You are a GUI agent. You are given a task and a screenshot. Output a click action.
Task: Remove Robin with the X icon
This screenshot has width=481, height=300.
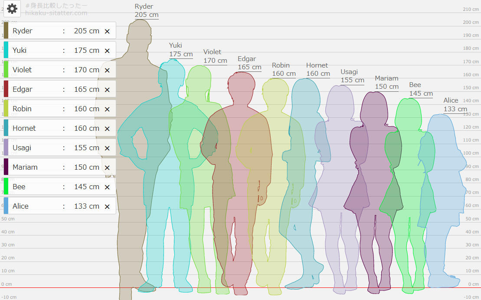click(x=107, y=109)
